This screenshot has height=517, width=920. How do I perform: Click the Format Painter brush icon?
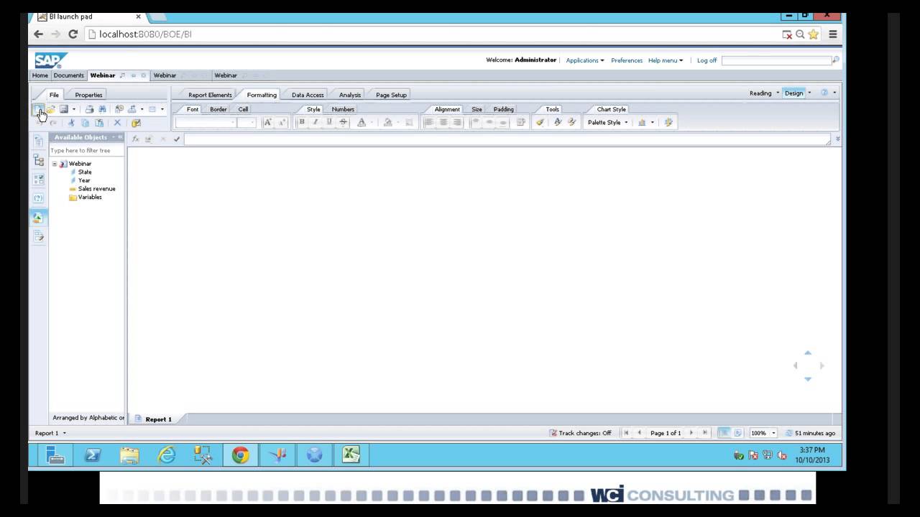pyautogui.click(x=540, y=122)
